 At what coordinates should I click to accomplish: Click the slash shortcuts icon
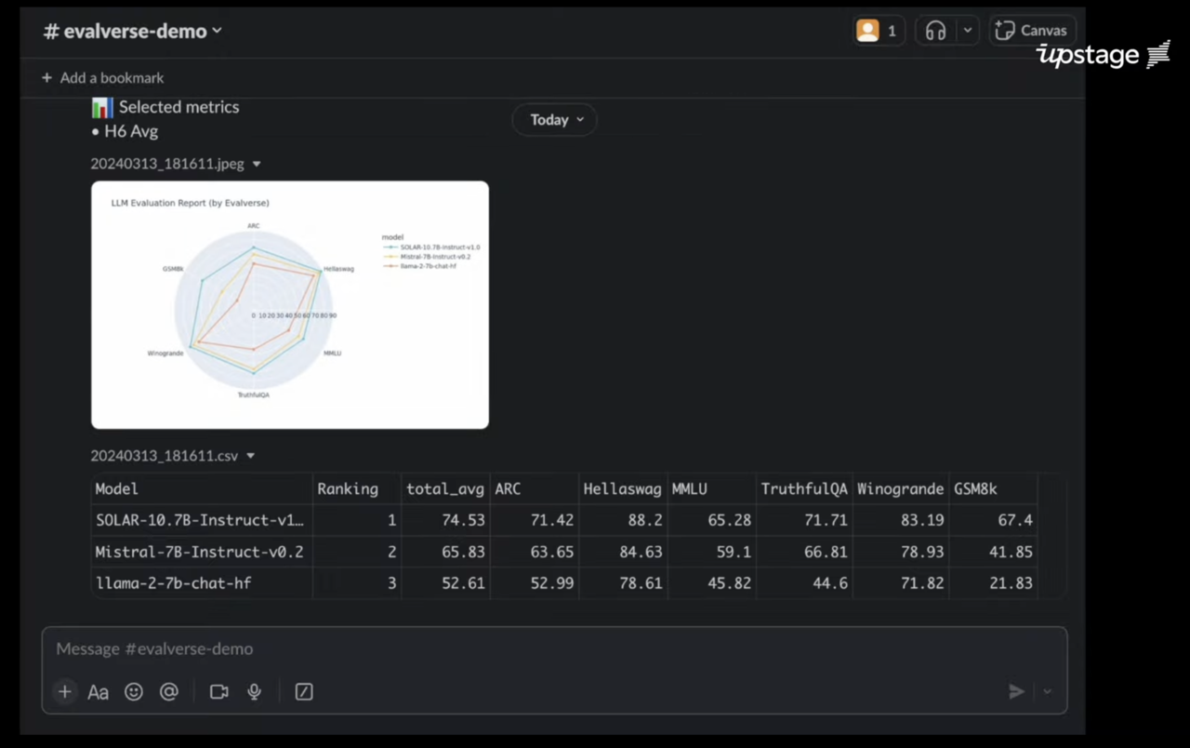[304, 691]
